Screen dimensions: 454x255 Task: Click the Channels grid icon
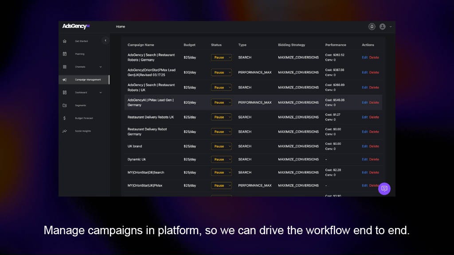[x=65, y=67]
